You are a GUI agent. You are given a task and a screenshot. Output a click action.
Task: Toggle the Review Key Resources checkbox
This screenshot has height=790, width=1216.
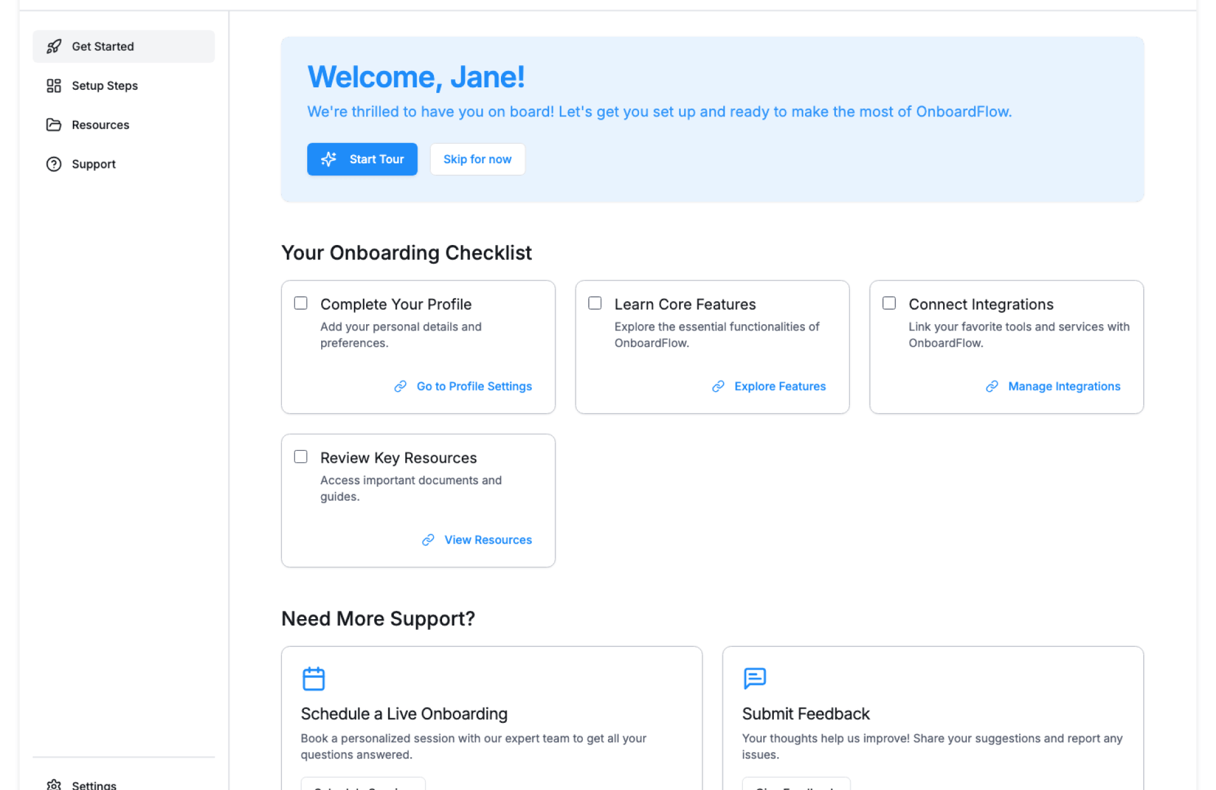(301, 457)
